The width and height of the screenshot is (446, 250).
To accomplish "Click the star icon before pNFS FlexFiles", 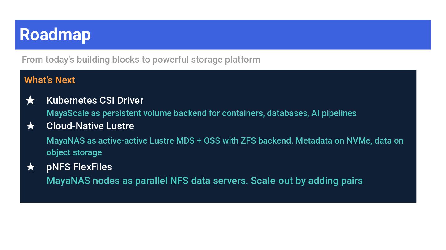I will (30, 167).
